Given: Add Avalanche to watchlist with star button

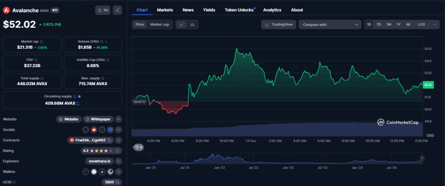Looking at the screenshot, I should tap(103, 10).
